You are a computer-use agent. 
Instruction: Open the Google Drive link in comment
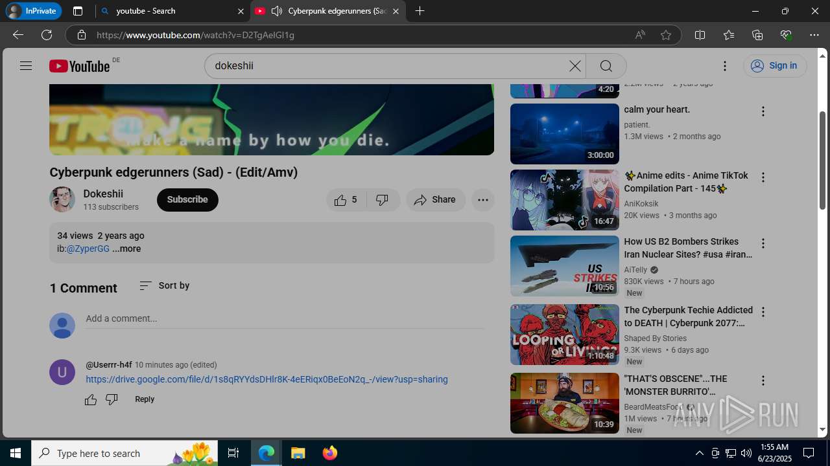tap(267, 379)
